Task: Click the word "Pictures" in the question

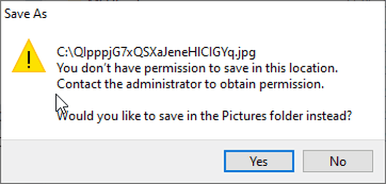Action: (244, 116)
